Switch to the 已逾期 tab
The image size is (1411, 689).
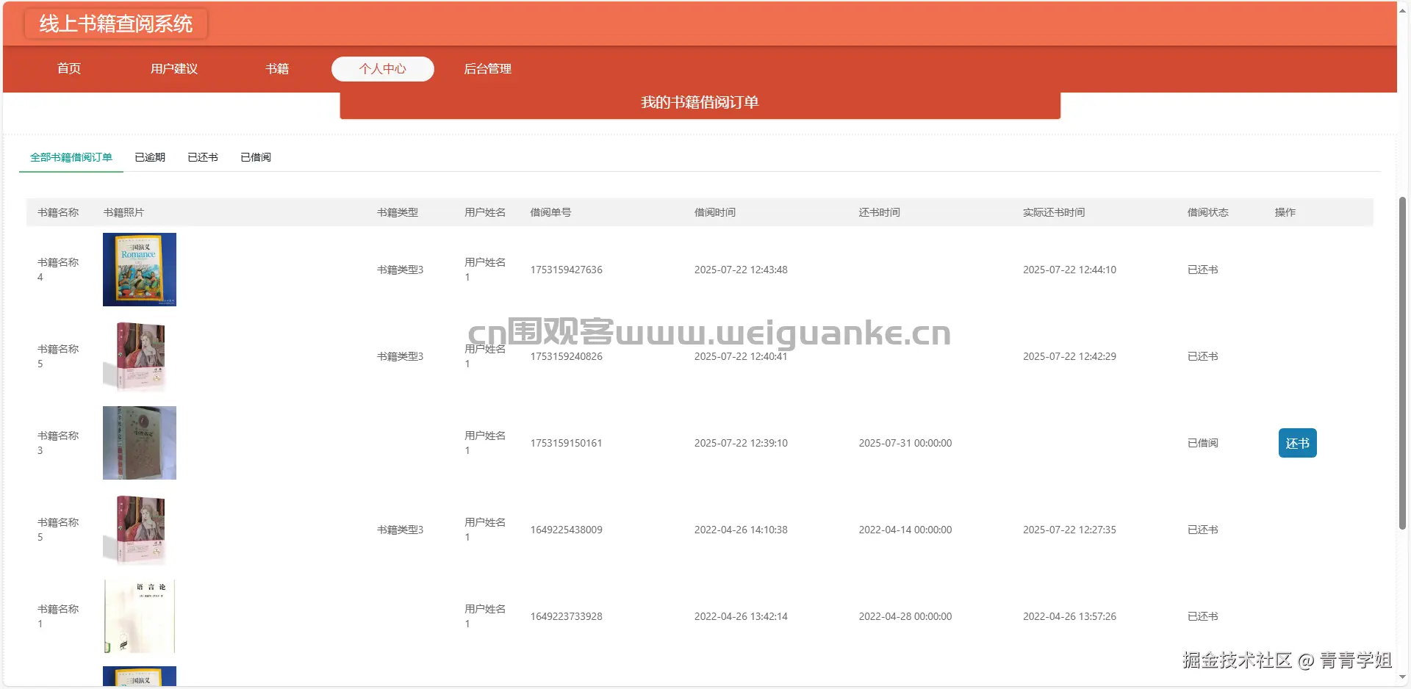(x=150, y=157)
